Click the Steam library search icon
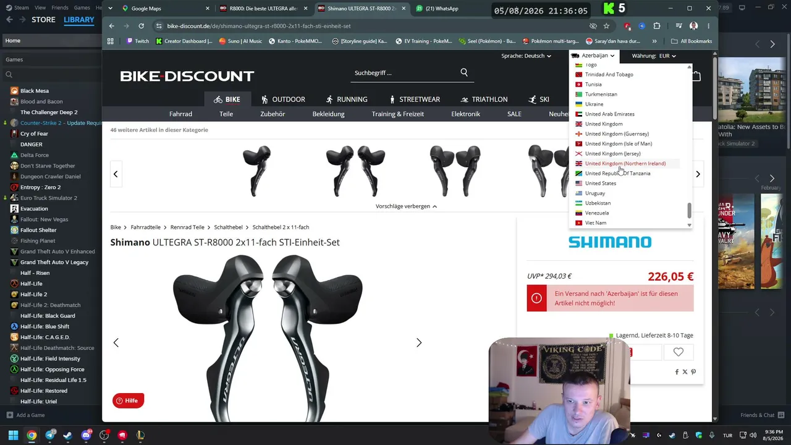The height and width of the screenshot is (445, 791). click(9, 75)
